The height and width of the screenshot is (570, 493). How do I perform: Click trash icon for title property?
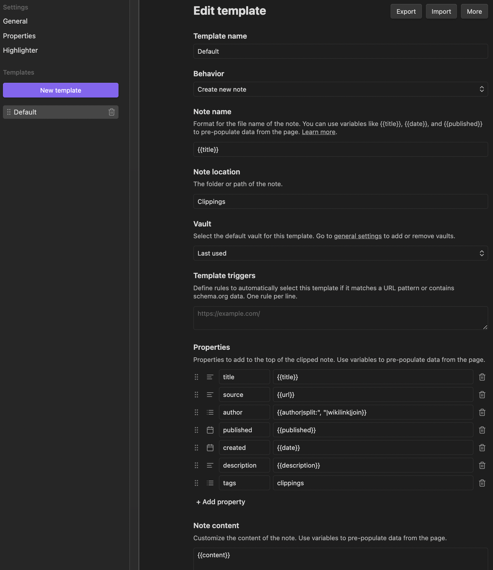(x=482, y=377)
